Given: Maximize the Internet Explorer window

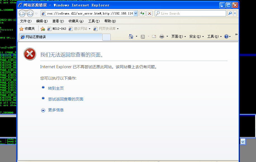Looking at the screenshot, I should pos(229,5).
